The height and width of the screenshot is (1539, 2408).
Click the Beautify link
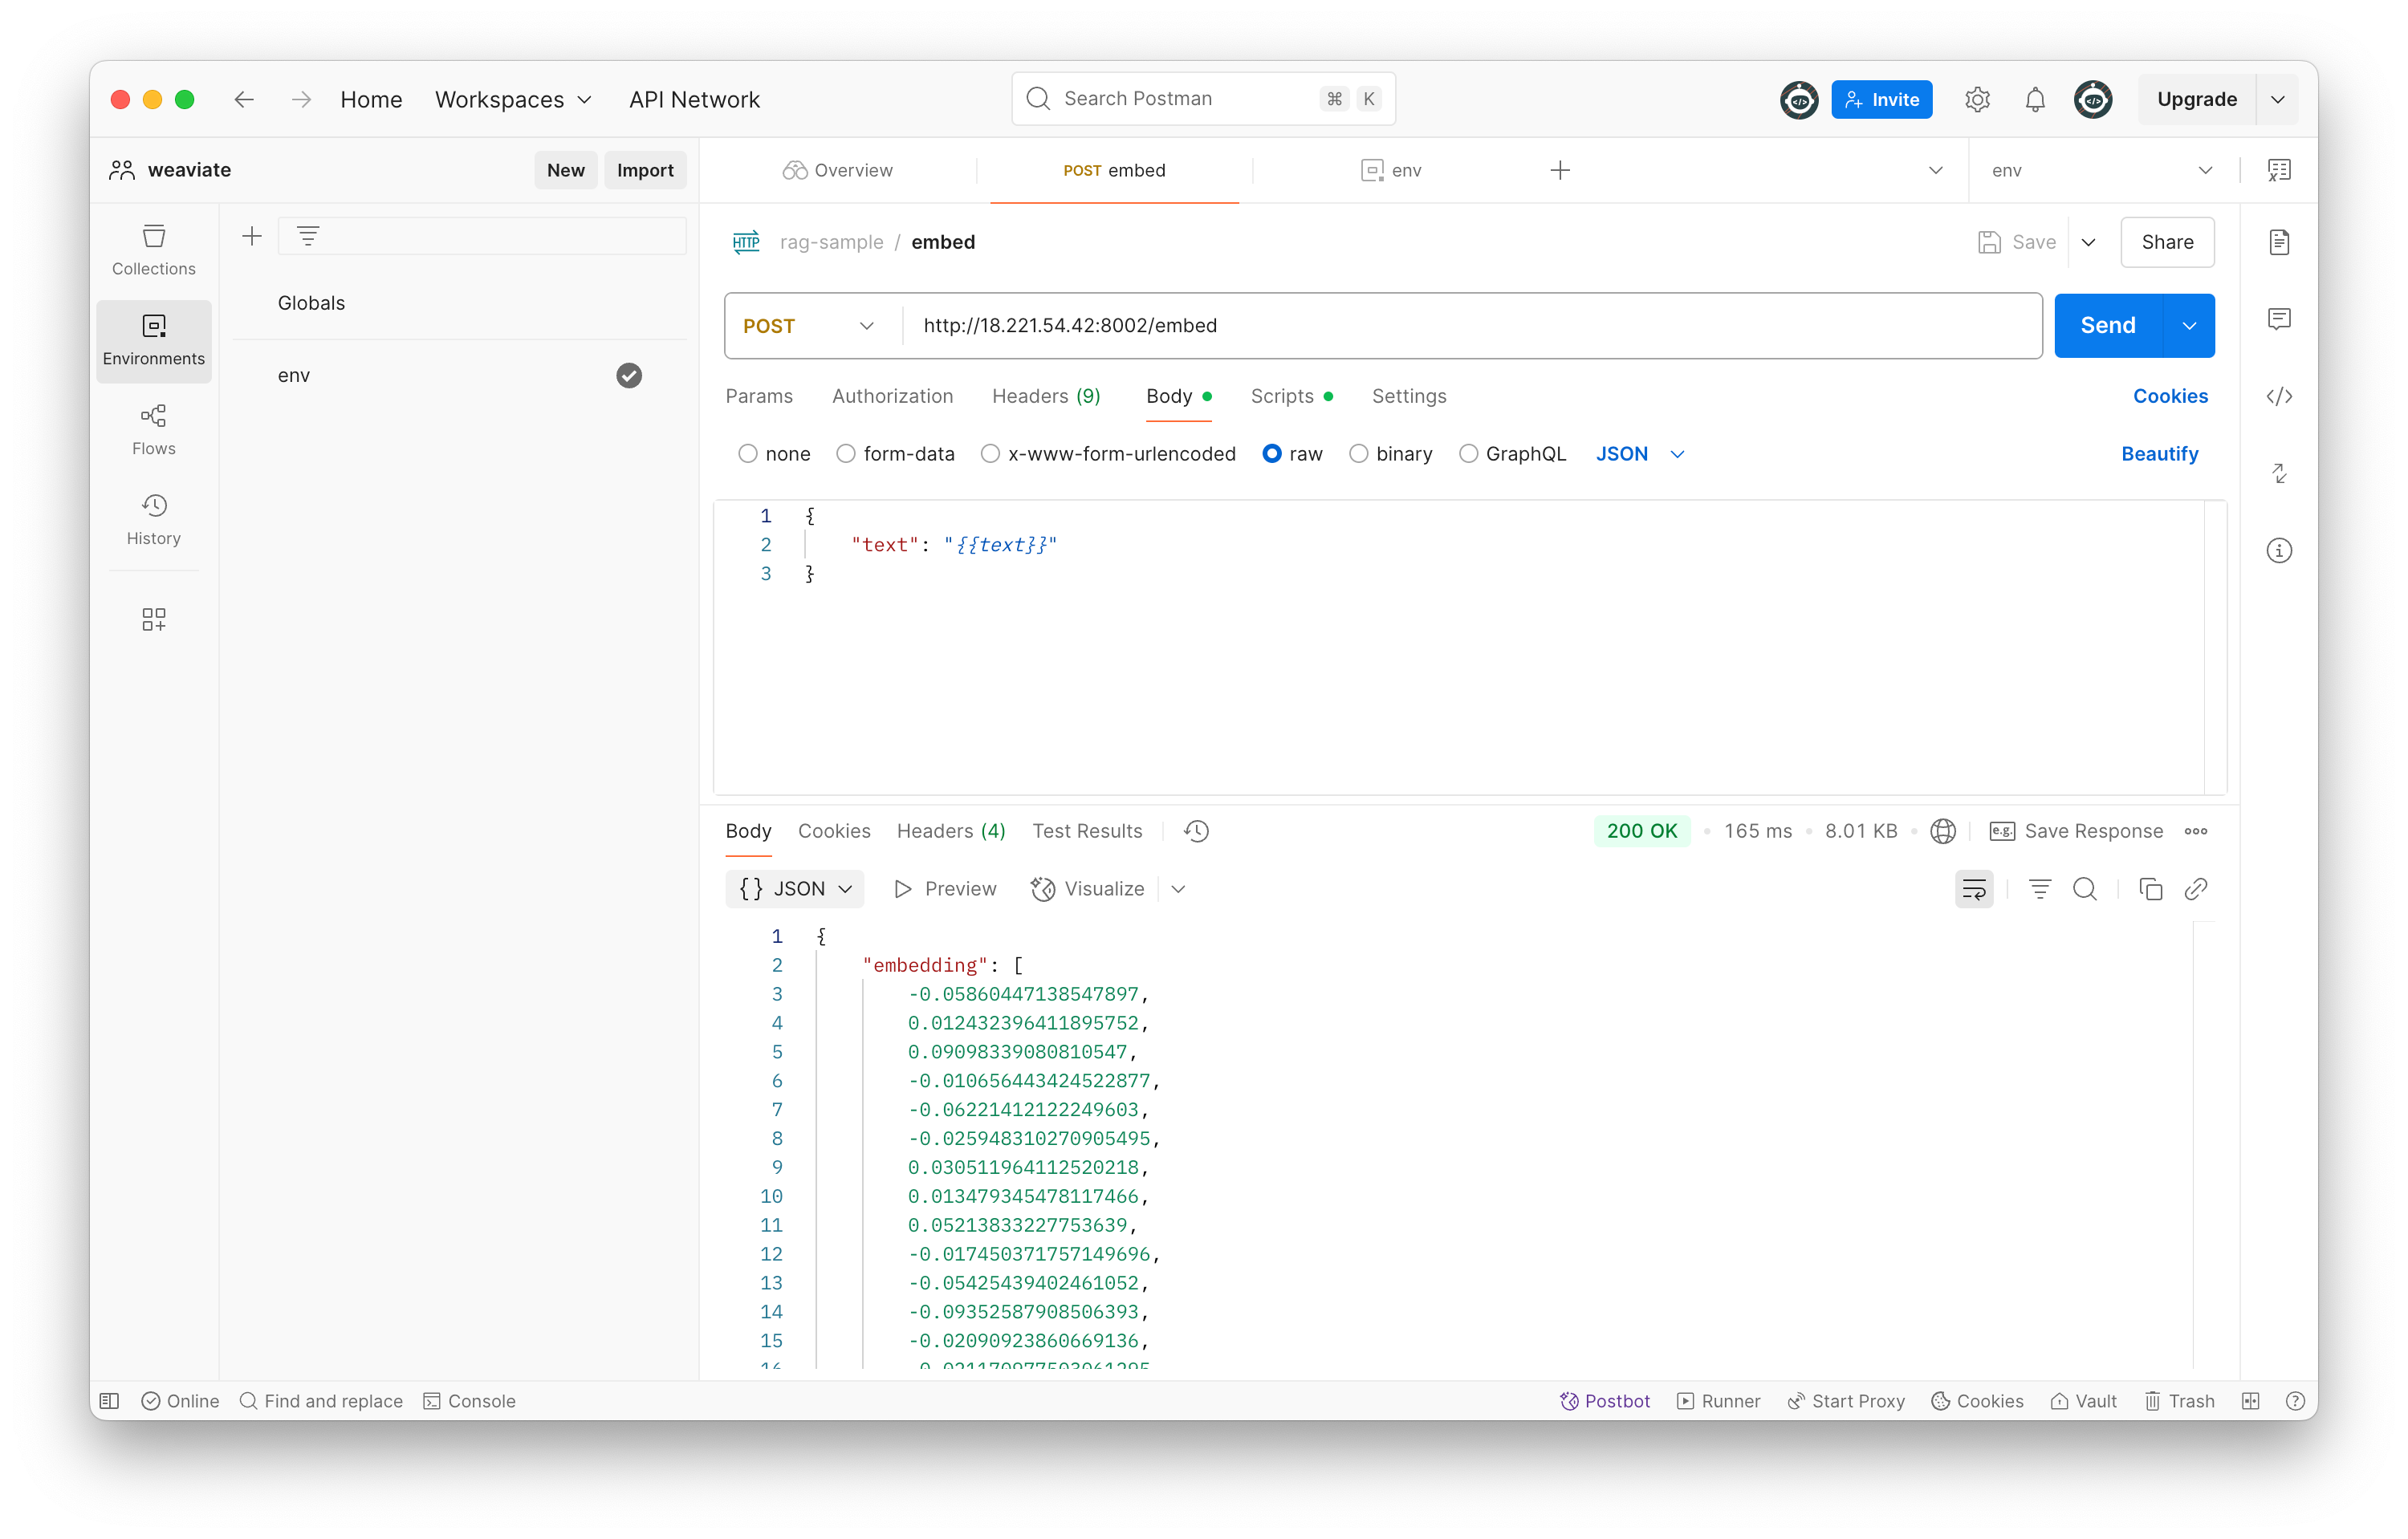[x=2159, y=453]
